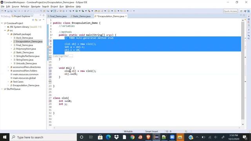Image resolution: width=251 pixels, height=141 pixels.
Task: Open the Run menu
Action: click(62, 7)
